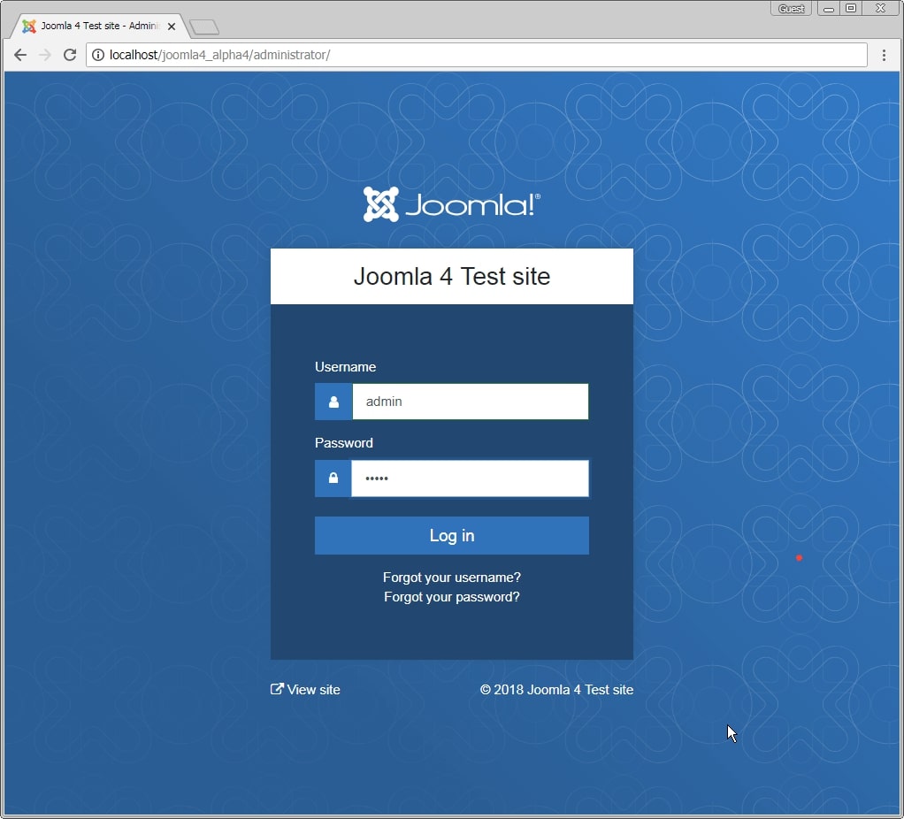Select the Joomla 4 Test site tab
The height and width of the screenshot is (819, 904).
[98, 26]
